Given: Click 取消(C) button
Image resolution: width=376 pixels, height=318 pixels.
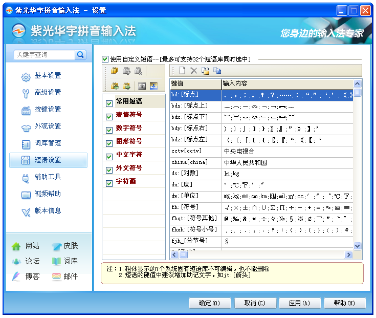Looking at the screenshot, I should [x=255, y=303].
